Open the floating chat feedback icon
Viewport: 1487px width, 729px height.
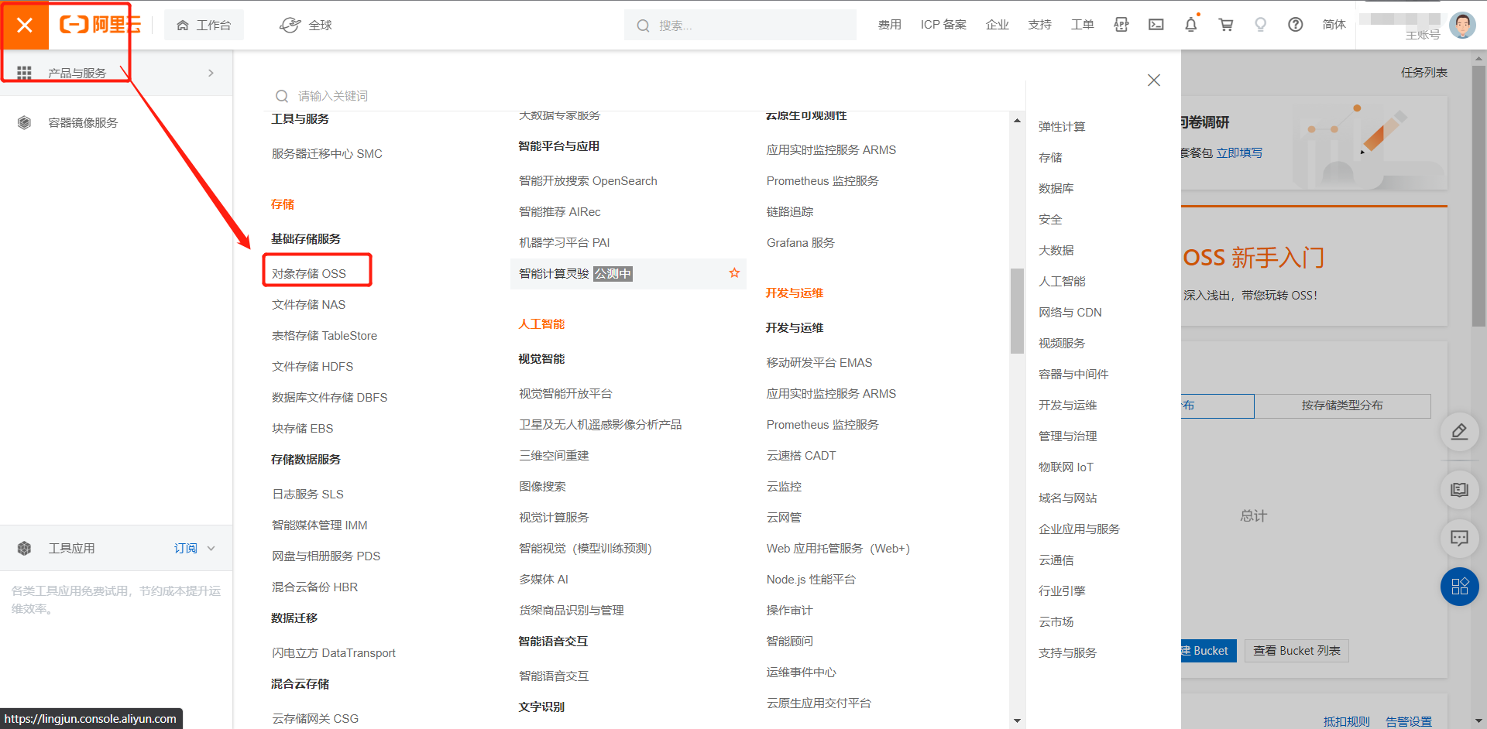[x=1459, y=538]
